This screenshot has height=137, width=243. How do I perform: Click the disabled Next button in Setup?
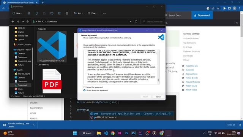coord(145,97)
